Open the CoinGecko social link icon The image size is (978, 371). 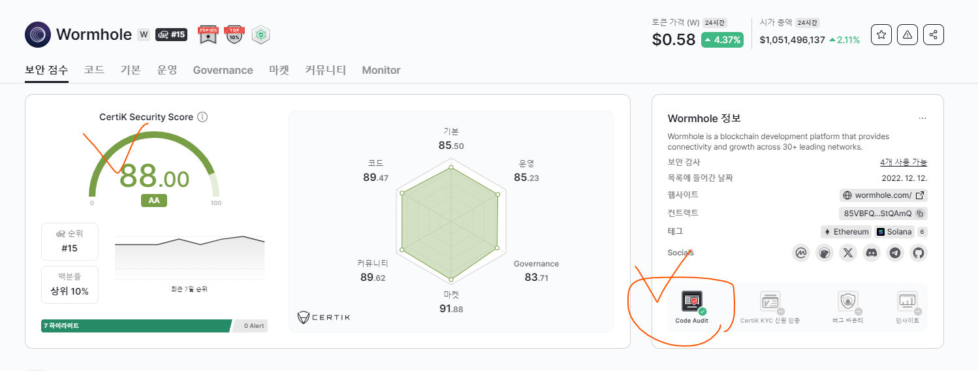click(x=825, y=253)
